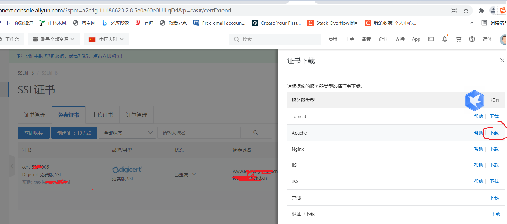Open the browser extensions puzzle icon

pyautogui.click(x=481, y=11)
